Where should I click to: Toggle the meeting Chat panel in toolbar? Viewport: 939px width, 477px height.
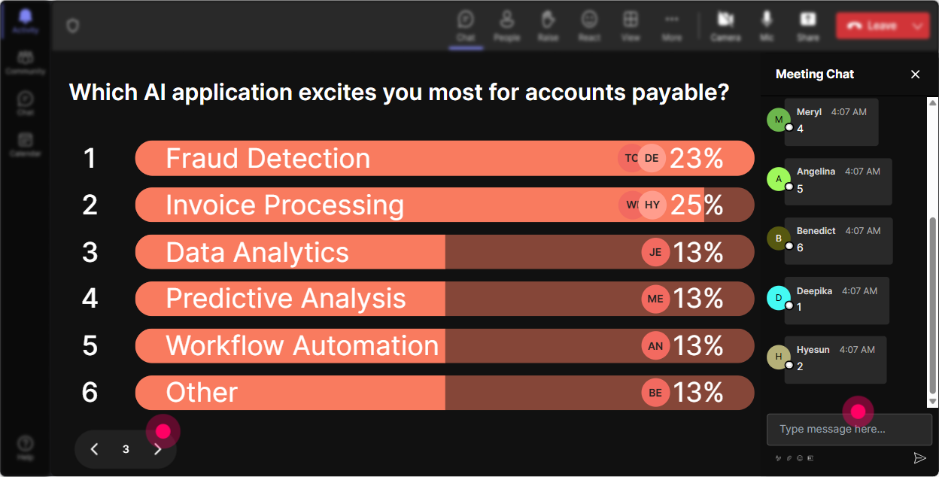pyautogui.click(x=466, y=26)
